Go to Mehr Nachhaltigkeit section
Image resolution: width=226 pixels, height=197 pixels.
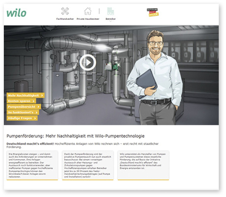point(26,96)
